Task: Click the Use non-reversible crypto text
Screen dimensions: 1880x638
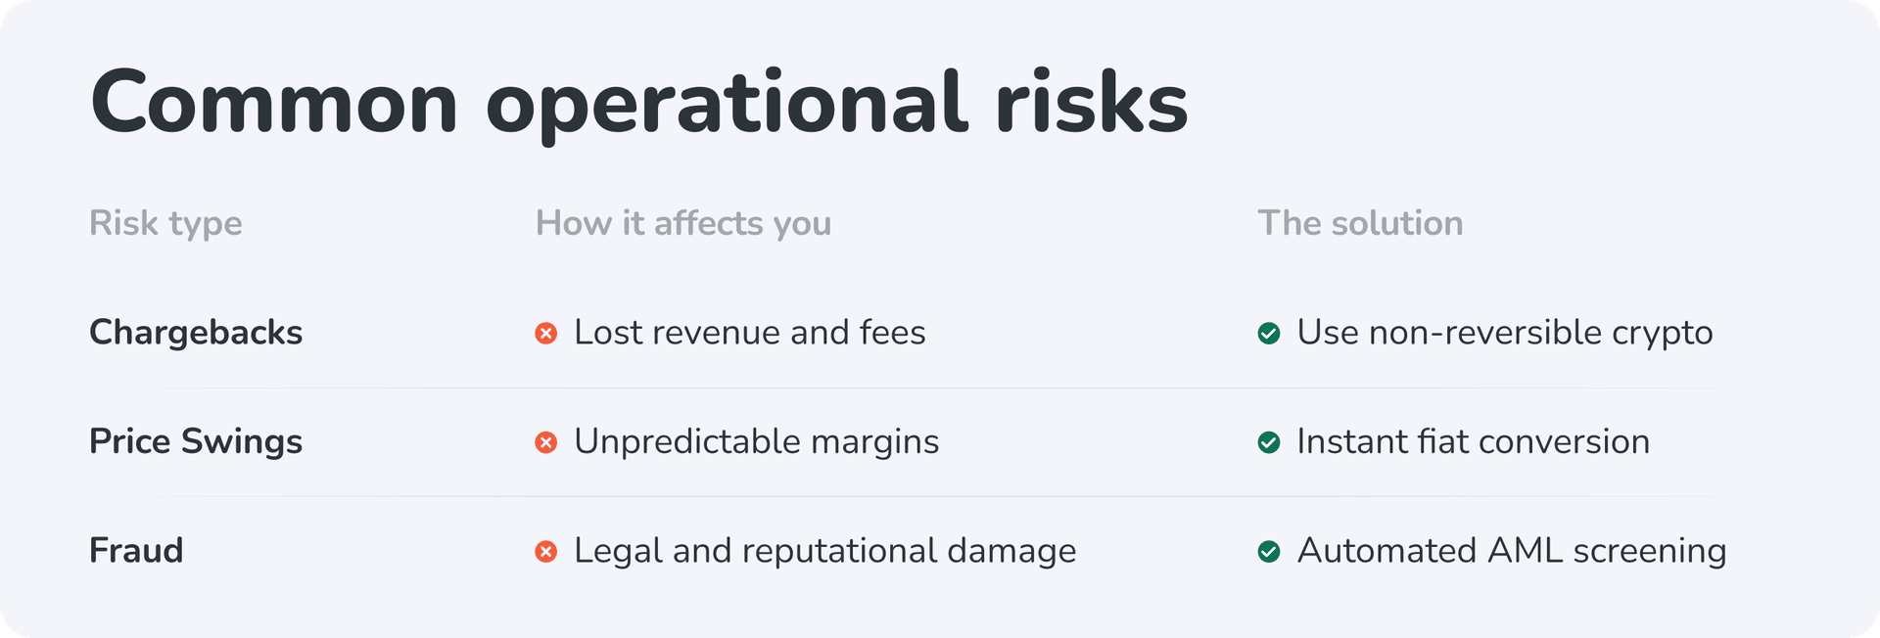Action: 1504,333
